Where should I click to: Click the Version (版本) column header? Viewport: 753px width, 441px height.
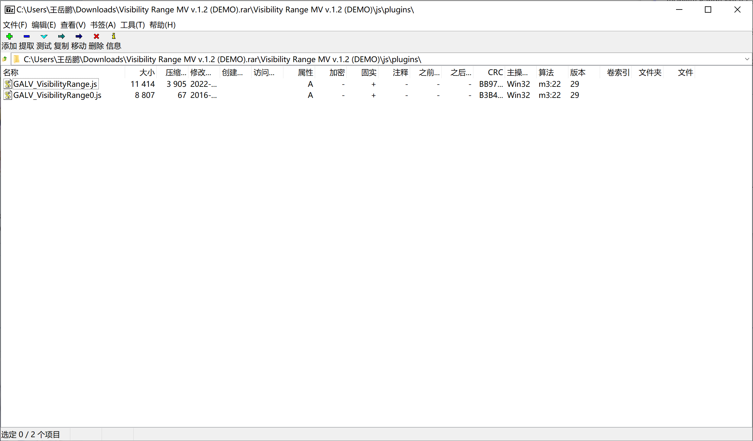[x=584, y=73]
